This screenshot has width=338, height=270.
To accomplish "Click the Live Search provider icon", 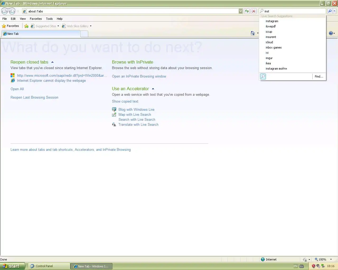I will pos(263,76).
